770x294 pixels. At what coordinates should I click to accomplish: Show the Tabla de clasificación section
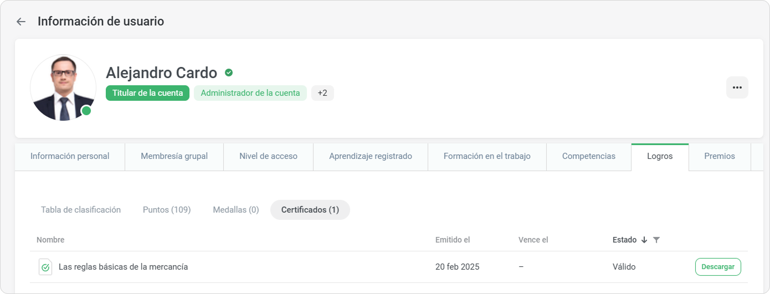[81, 210]
